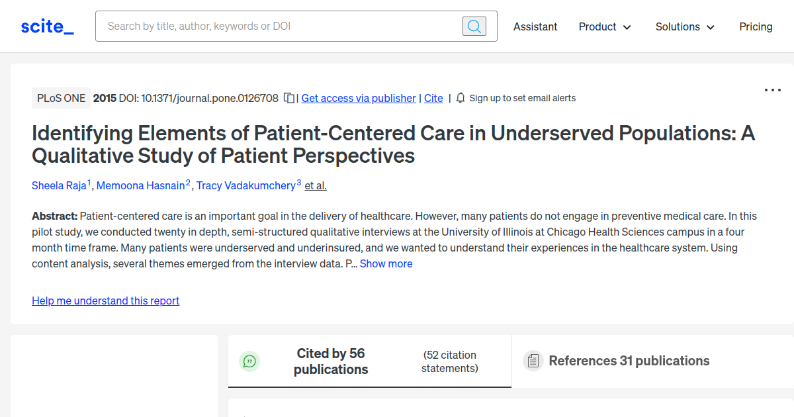Open the Assistant menu item

535,26
